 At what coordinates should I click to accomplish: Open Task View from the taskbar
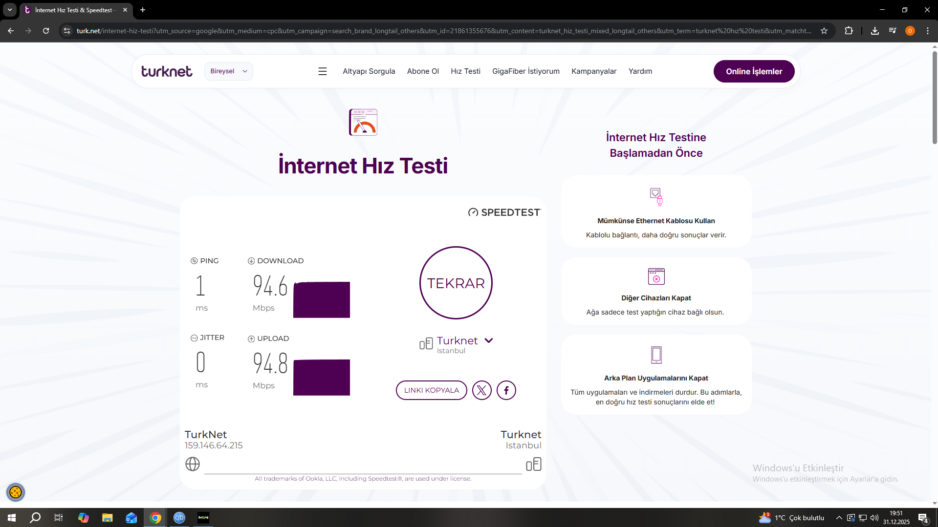click(59, 518)
